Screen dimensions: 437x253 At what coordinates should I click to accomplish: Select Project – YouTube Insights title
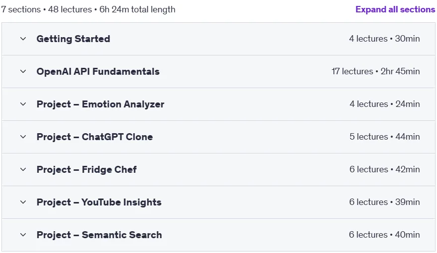click(x=99, y=202)
